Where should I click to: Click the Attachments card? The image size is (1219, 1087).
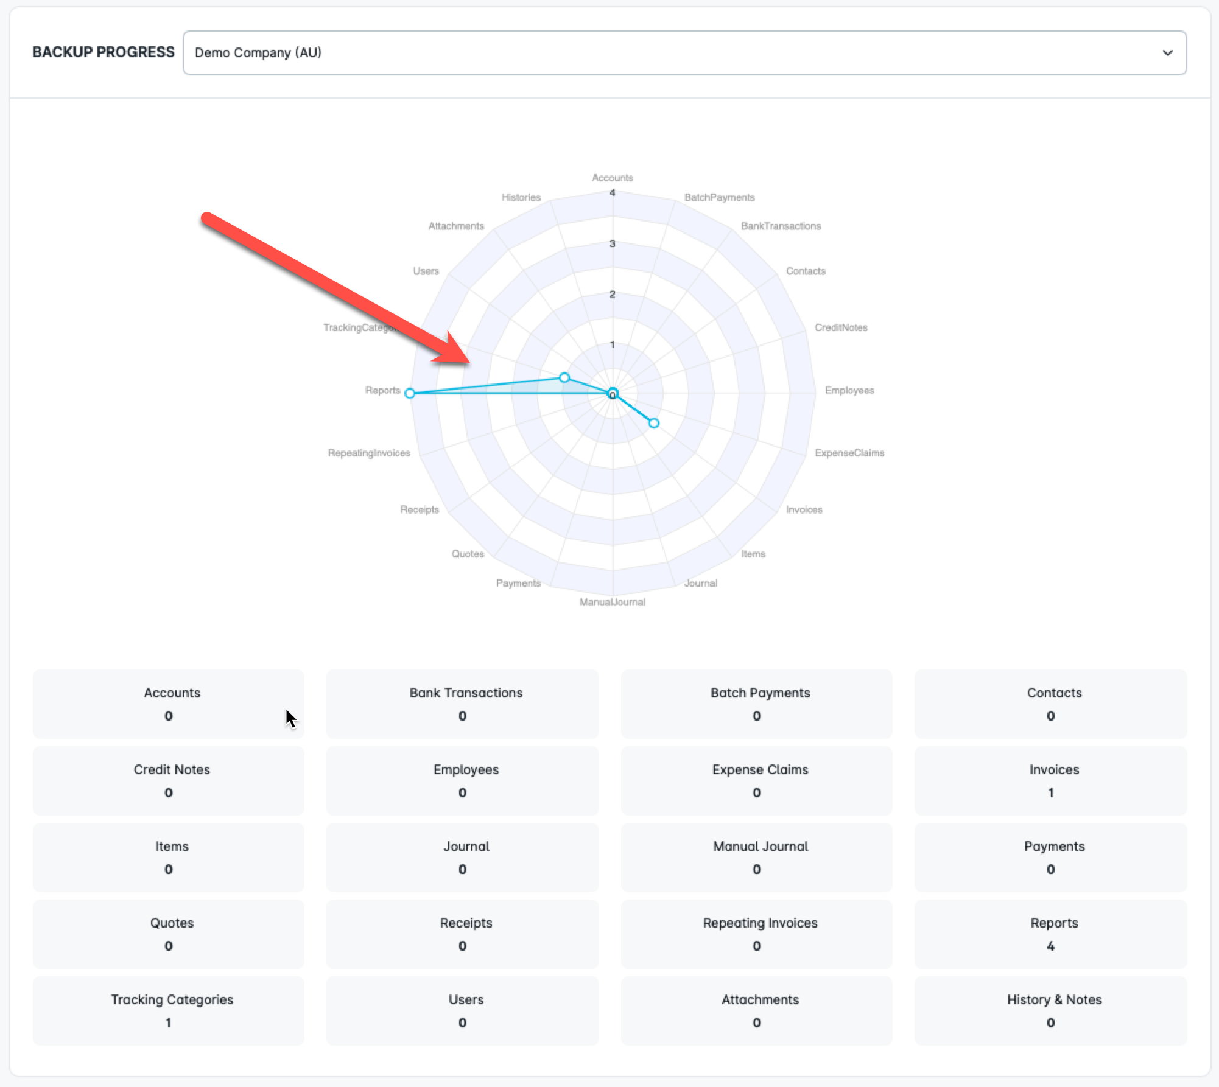(757, 1010)
